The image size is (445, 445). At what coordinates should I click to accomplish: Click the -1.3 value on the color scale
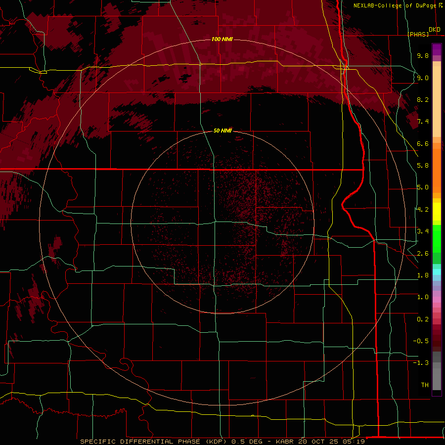coord(421,363)
